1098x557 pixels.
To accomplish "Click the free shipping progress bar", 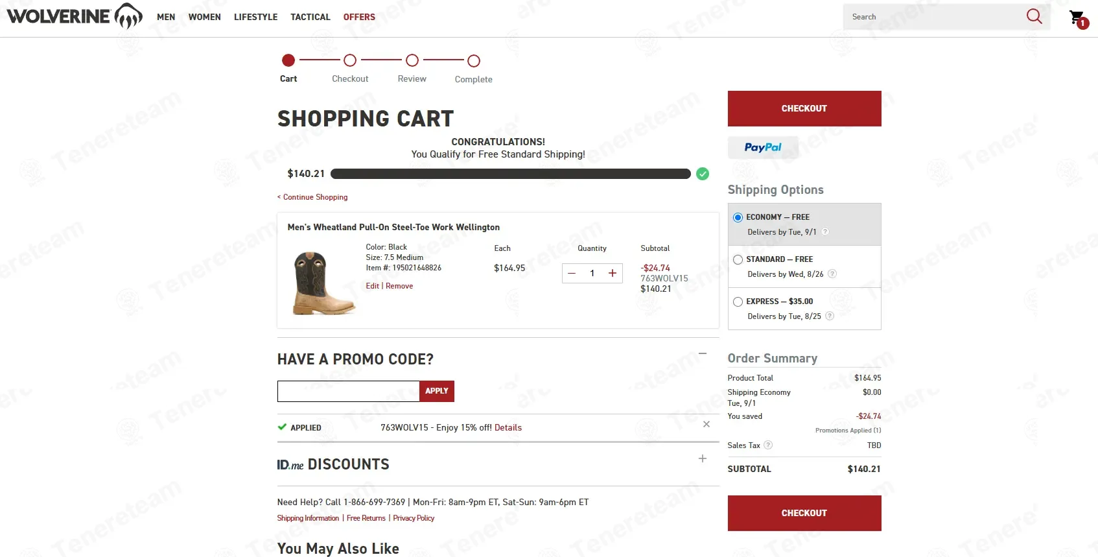I will [x=511, y=174].
